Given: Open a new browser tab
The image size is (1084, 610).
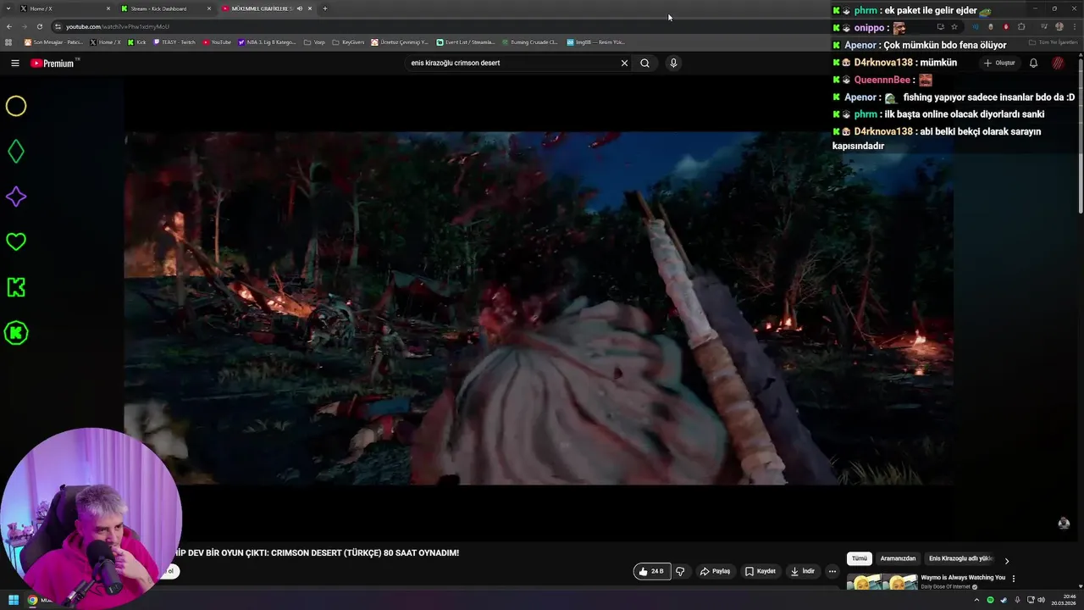Looking at the screenshot, I should (324, 8).
